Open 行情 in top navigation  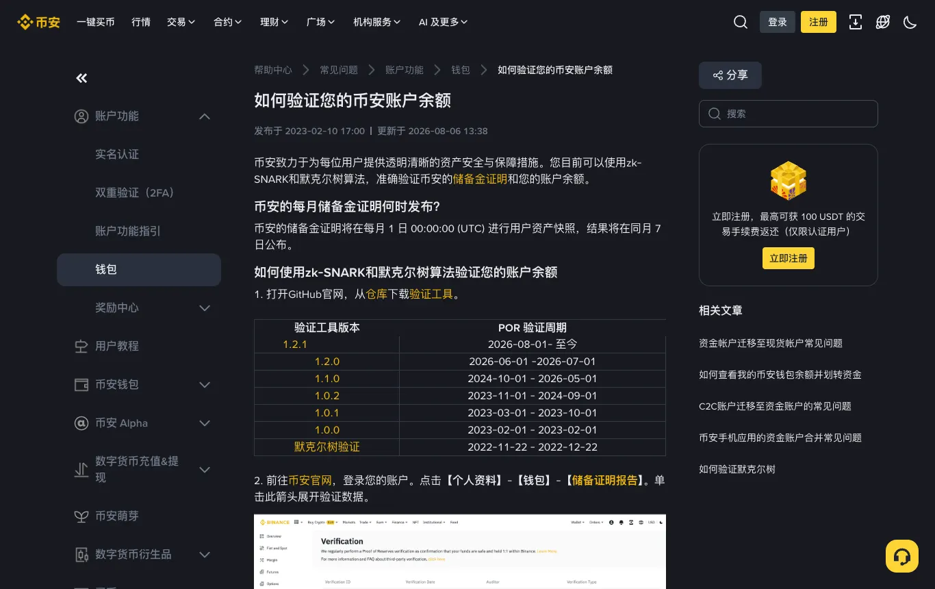[x=141, y=22]
